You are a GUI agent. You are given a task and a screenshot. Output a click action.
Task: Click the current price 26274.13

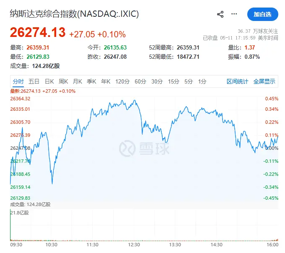[38, 32]
